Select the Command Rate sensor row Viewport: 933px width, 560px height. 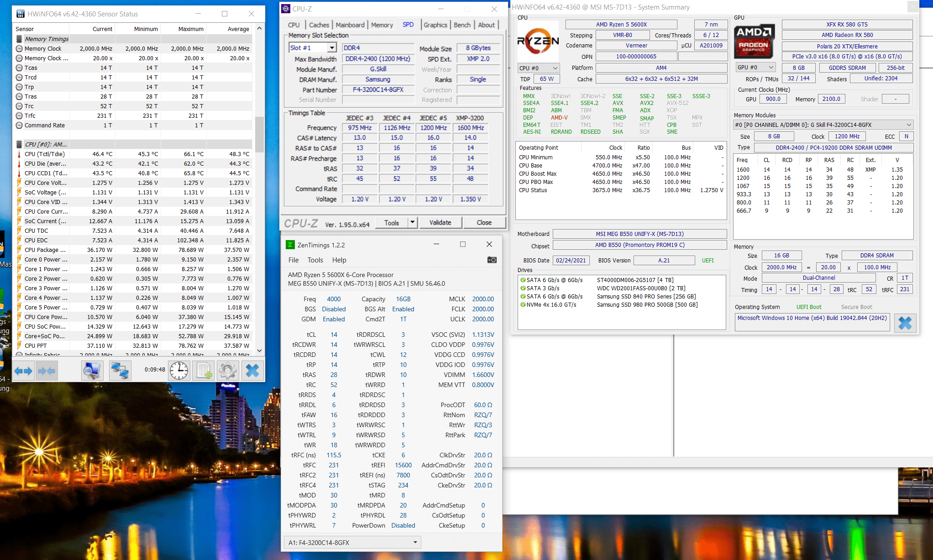pos(133,125)
